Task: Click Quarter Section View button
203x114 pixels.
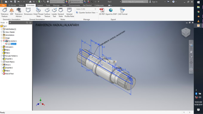Action: click(x=86, y=13)
